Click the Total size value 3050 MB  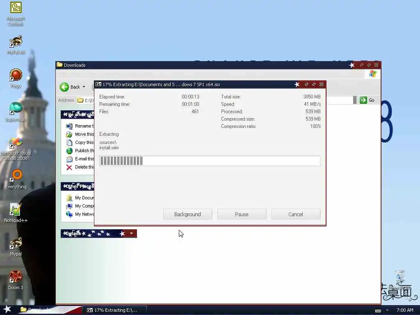click(312, 97)
